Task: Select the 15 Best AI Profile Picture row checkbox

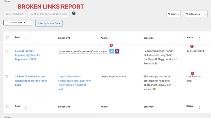Action: (6, 77)
